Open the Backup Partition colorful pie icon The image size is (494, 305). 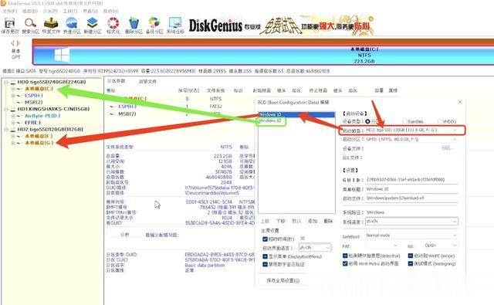point(154,25)
